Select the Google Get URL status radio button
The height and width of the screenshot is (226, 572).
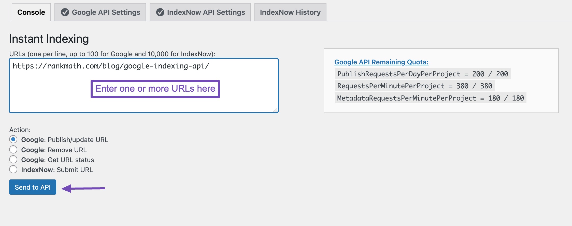(13, 160)
